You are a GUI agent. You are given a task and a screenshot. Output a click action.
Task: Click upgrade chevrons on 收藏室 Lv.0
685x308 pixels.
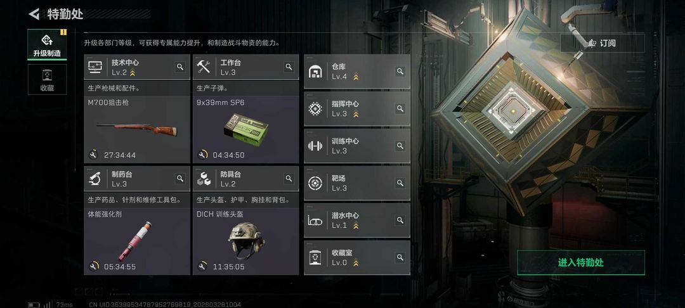point(356,262)
